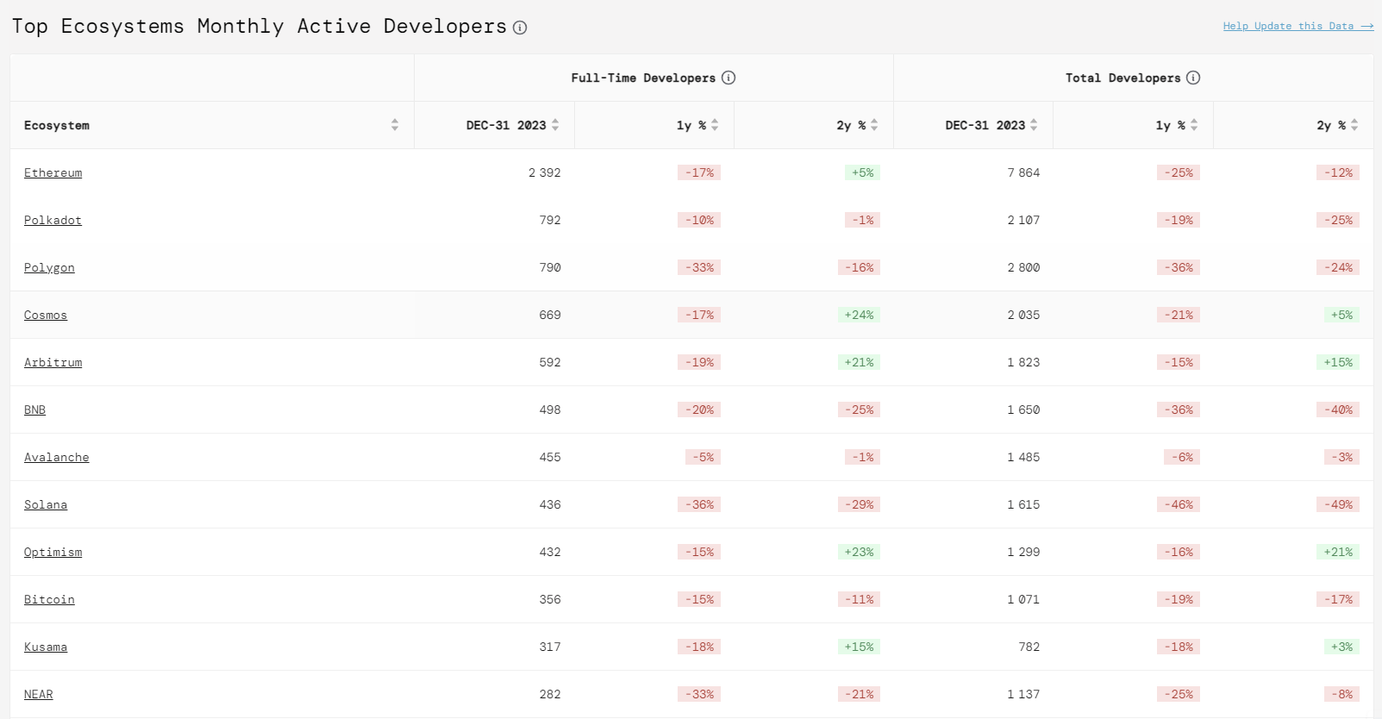
Task: Click Full-Time Developers info icon
Action: tap(729, 78)
